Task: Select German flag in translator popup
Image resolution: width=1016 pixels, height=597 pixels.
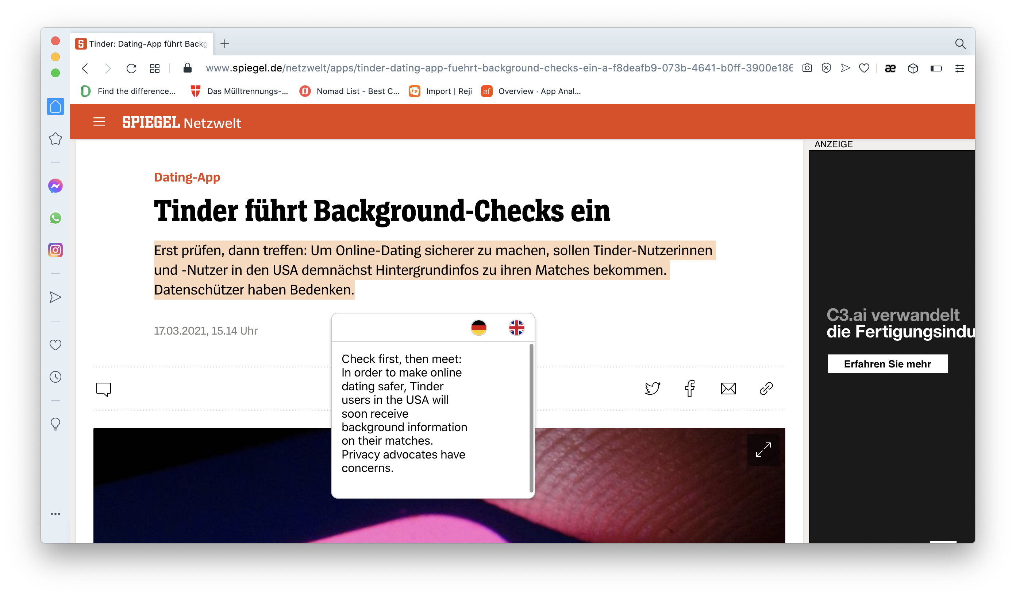Action: (478, 327)
